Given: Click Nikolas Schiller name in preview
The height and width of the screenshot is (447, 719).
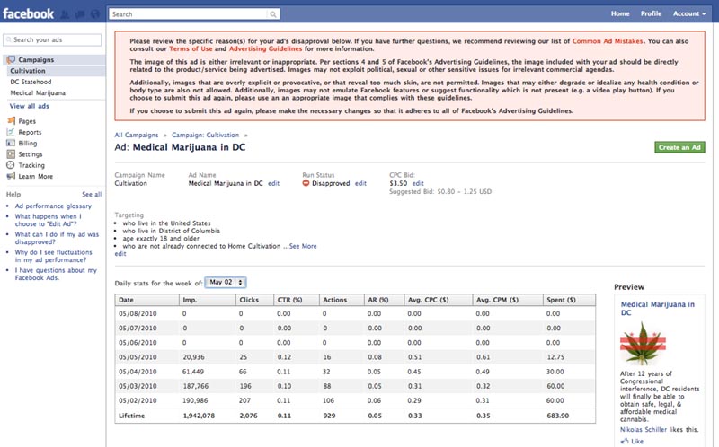Looking at the screenshot, I should click(644, 430).
